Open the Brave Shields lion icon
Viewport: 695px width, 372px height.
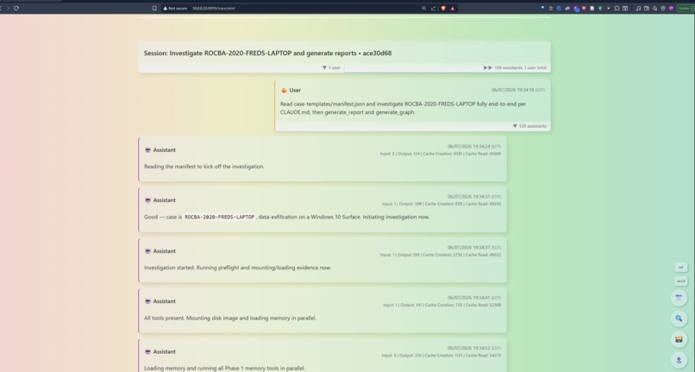pyautogui.click(x=443, y=8)
